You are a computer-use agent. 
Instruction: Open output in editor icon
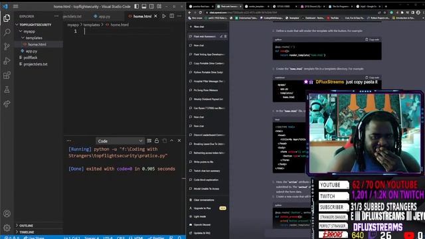point(164,141)
